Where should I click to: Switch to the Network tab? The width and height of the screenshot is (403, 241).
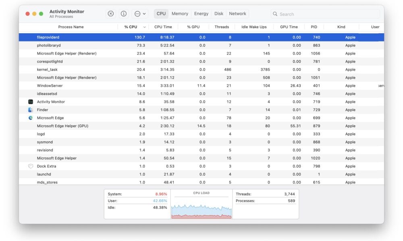(x=237, y=14)
